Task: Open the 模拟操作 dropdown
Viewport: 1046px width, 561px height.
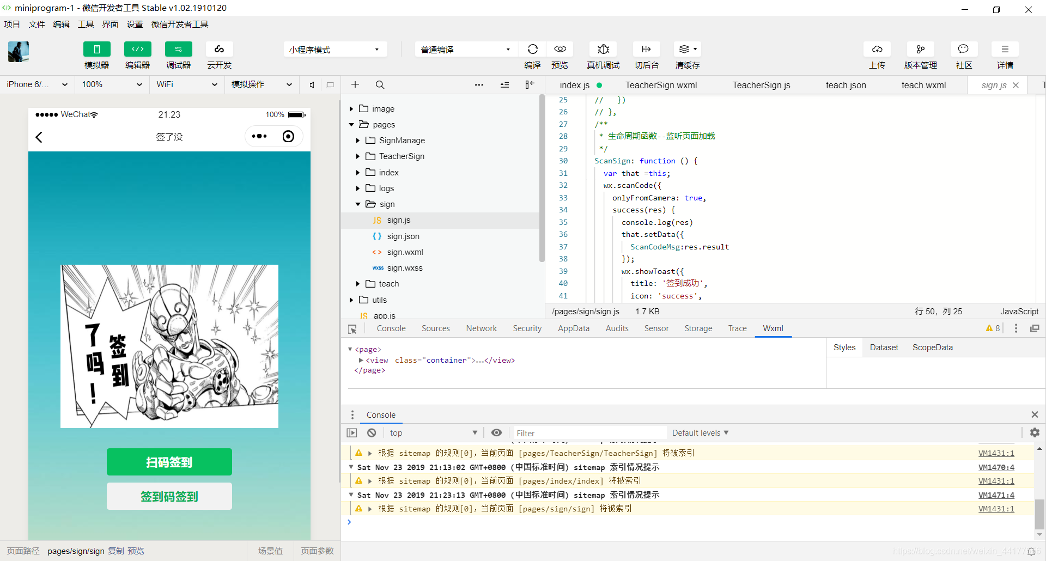Action: click(x=262, y=84)
